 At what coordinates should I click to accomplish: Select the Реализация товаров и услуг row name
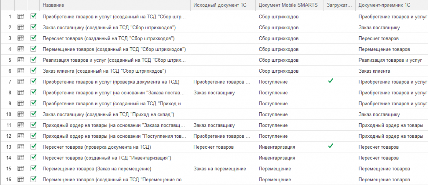pos(114,60)
